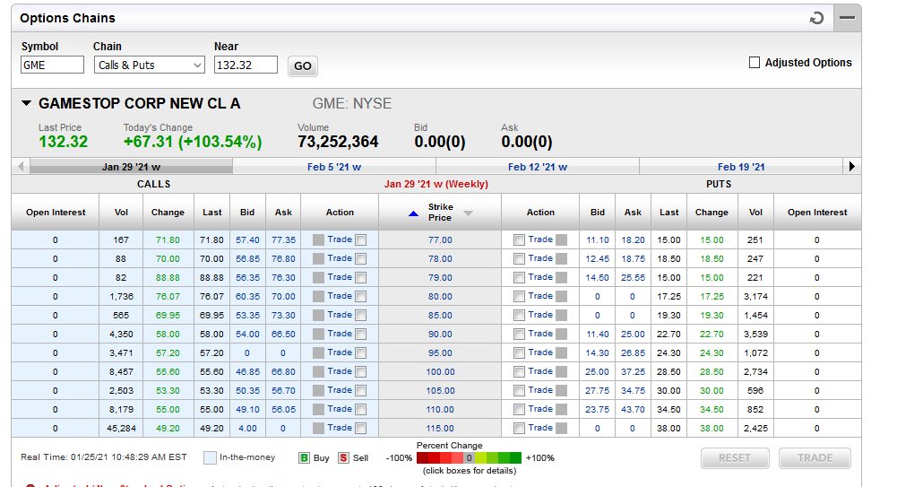Viewport: 897px width, 487px height.
Task: Go to next expiration dates arrow
Action: click(x=852, y=167)
